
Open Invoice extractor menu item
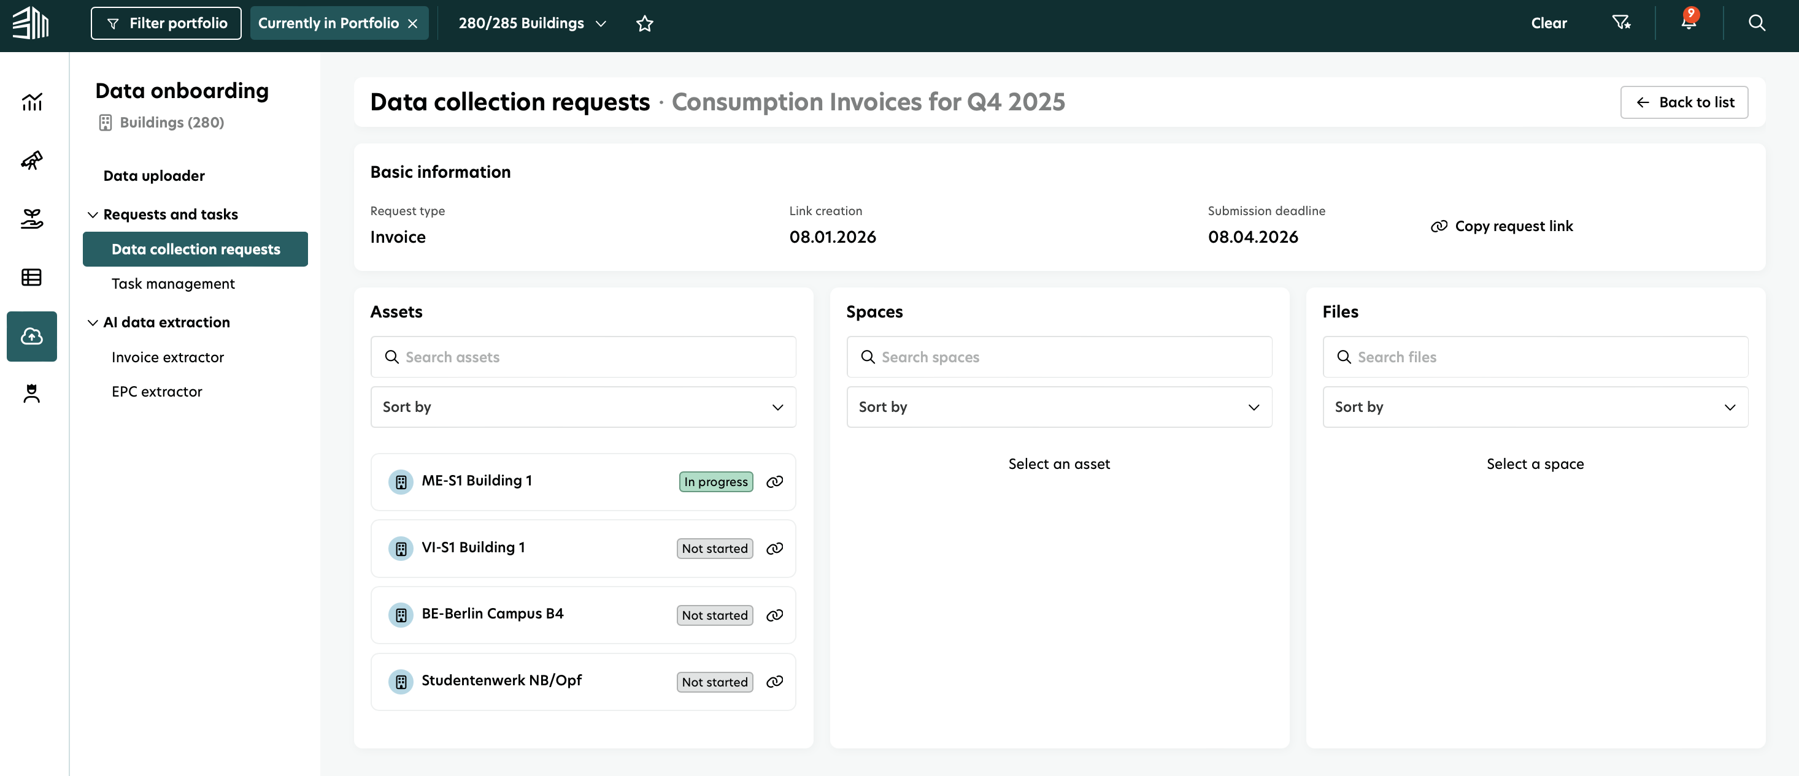168,357
